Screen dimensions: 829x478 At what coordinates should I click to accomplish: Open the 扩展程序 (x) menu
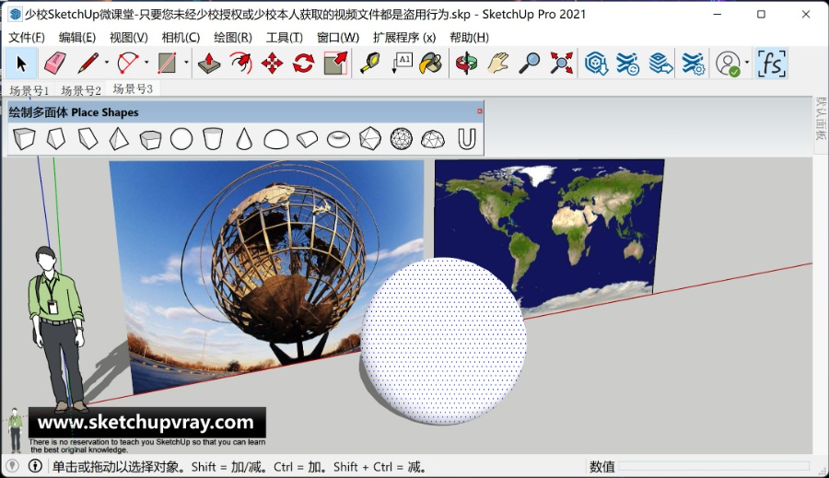click(x=404, y=38)
